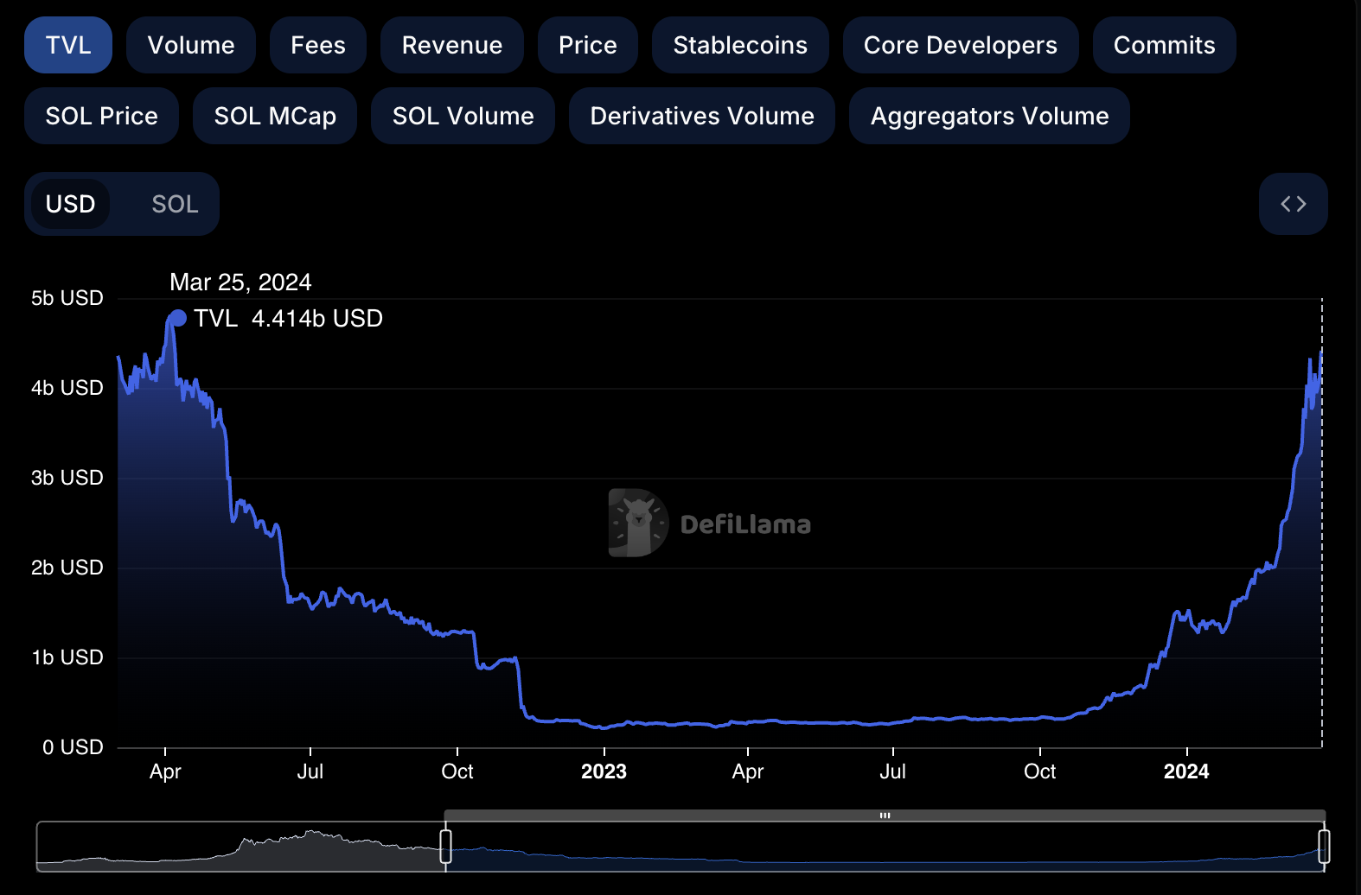The height and width of the screenshot is (895, 1361).
Task: Click the right range slider handle
Action: (1323, 846)
